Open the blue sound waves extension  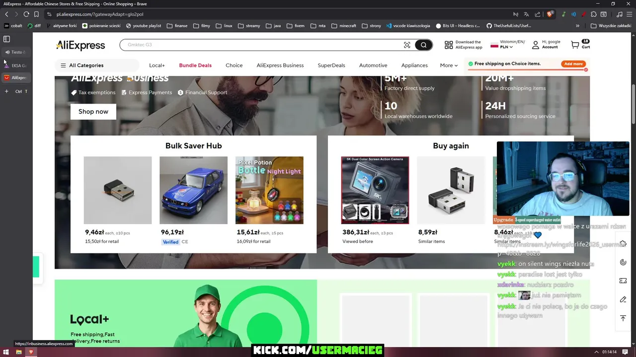[x=573, y=14]
